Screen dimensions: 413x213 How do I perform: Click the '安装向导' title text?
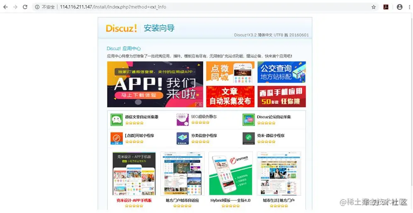point(159,28)
